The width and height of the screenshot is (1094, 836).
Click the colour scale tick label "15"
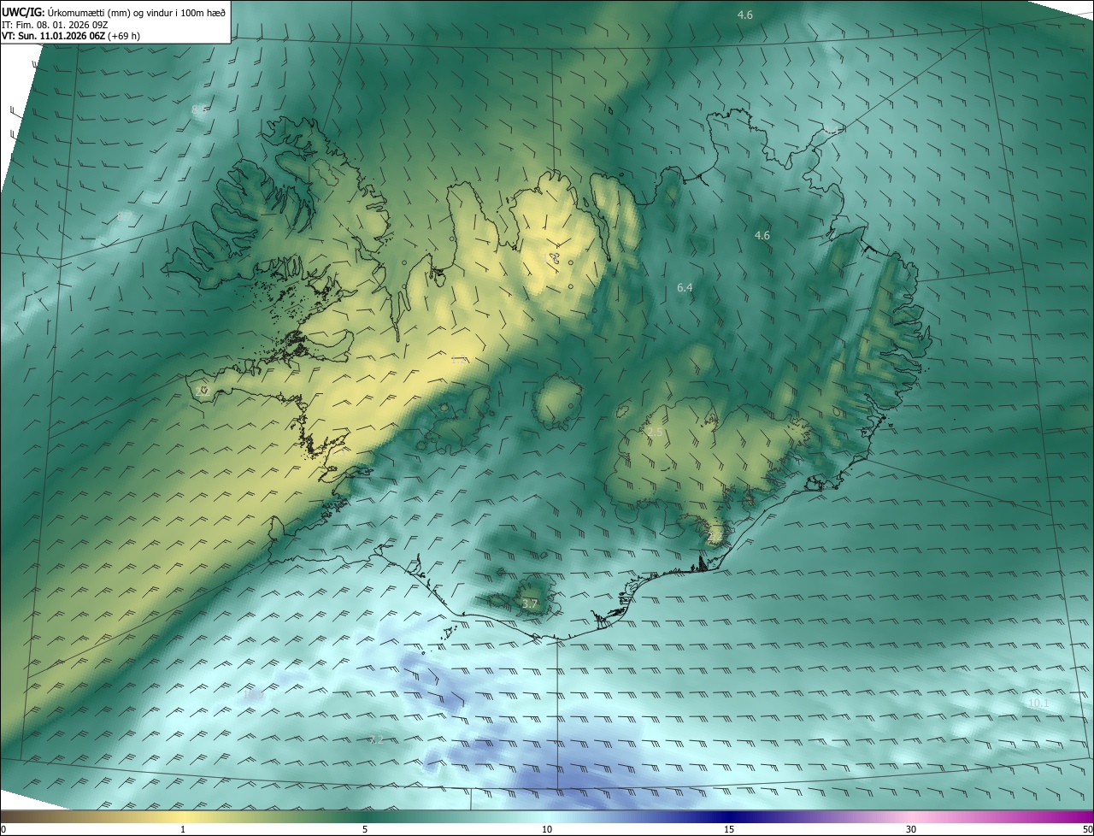[729, 829]
